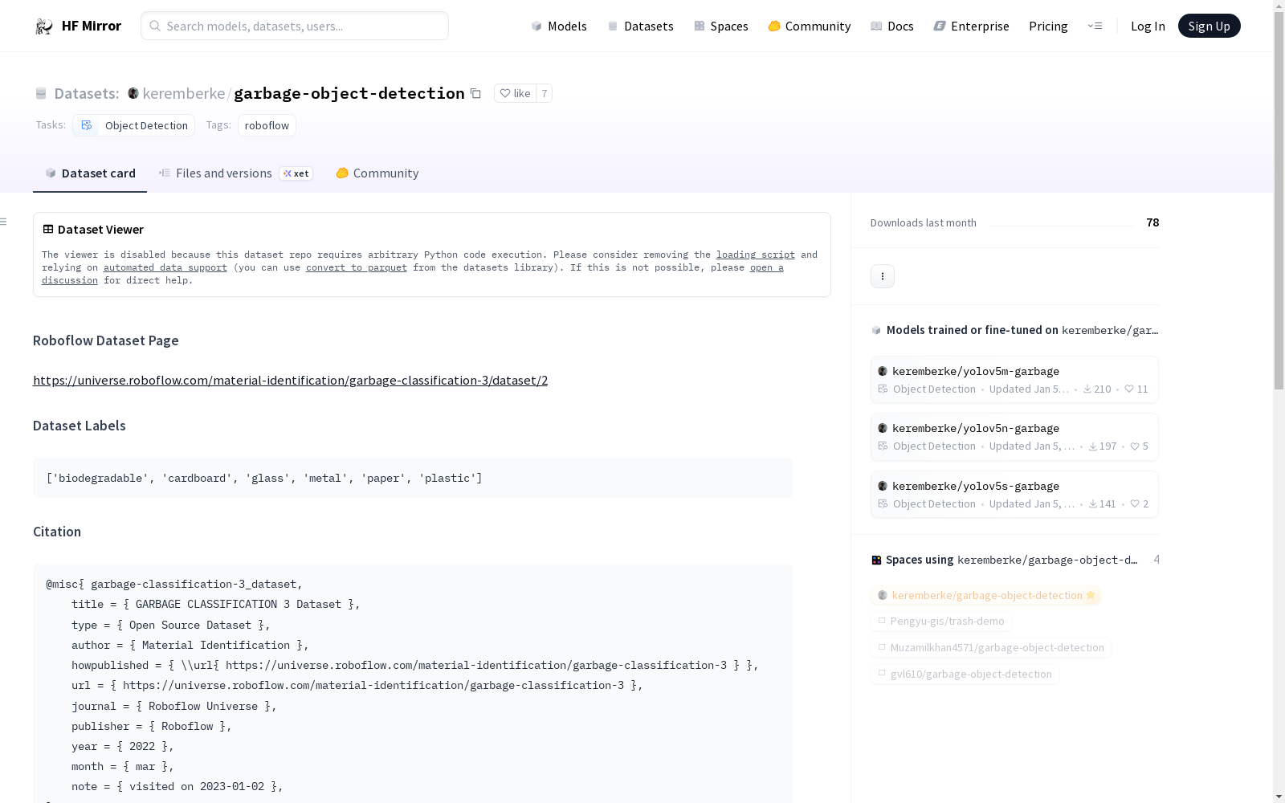Switch to the Dataset card tab
The width and height of the screenshot is (1285, 803).
point(90,173)
